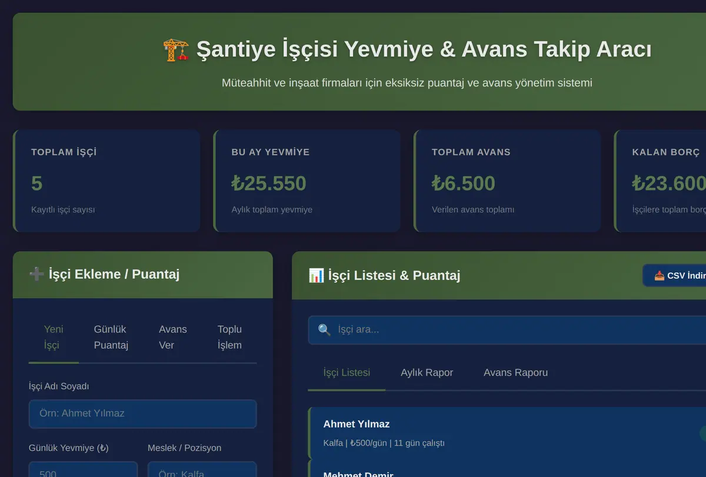The height and width of the screenshot is (477, 706).
Task: Click the caption Aylık toplam yevmiye
Action: pos(272,209)
